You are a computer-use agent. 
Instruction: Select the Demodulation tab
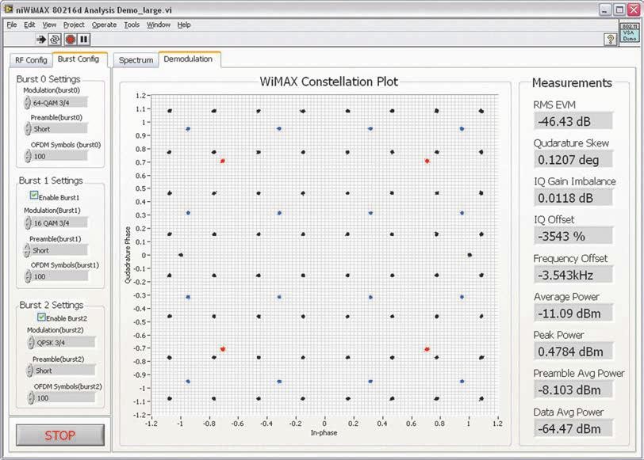pyautogui.click(x=188, y=59)
